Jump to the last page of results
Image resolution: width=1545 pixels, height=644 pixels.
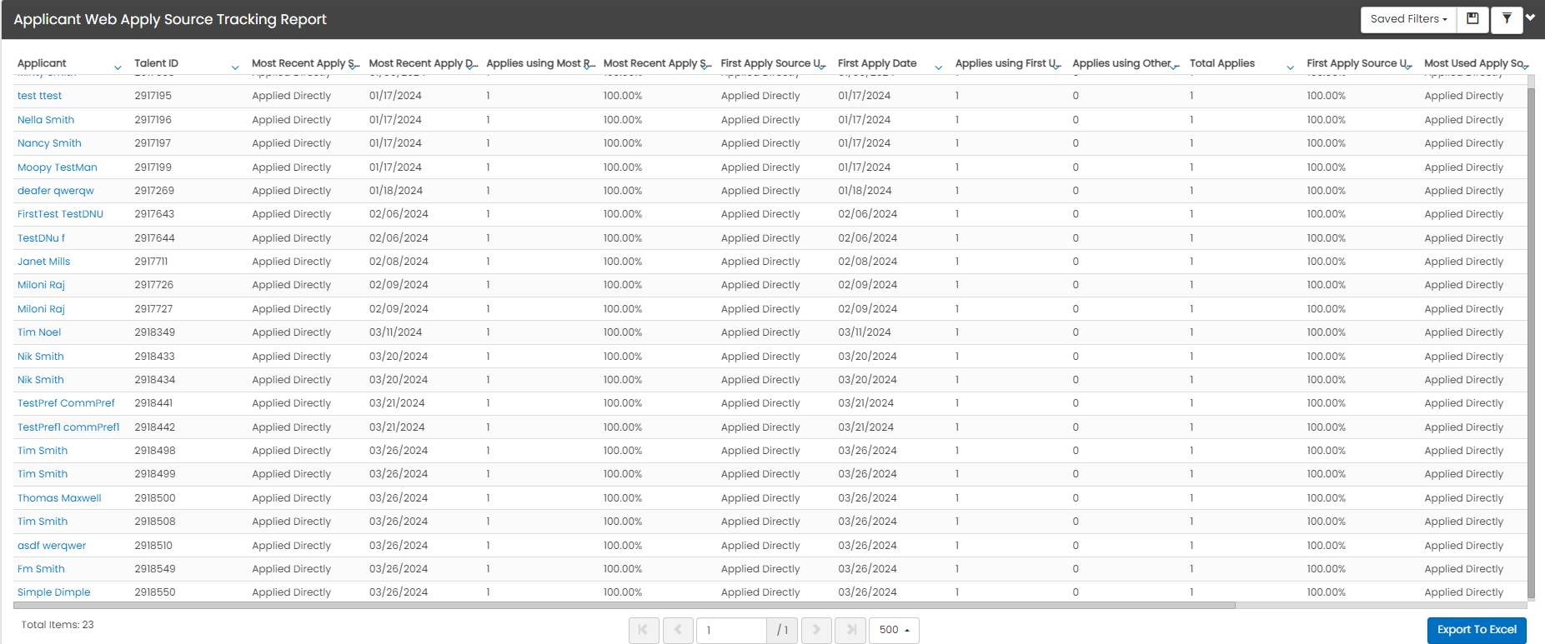tap(850, 630)
